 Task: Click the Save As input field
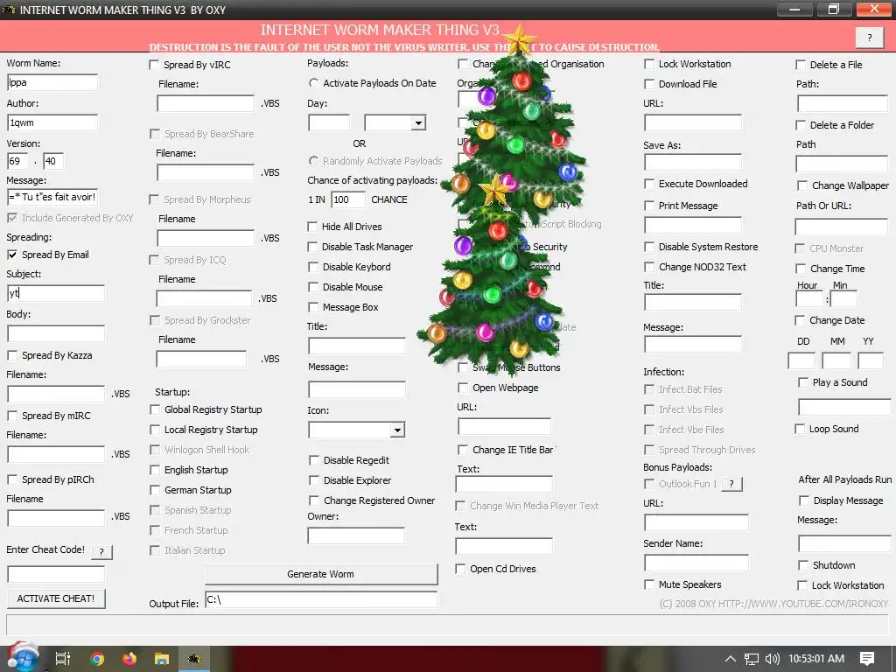(693, 162)
